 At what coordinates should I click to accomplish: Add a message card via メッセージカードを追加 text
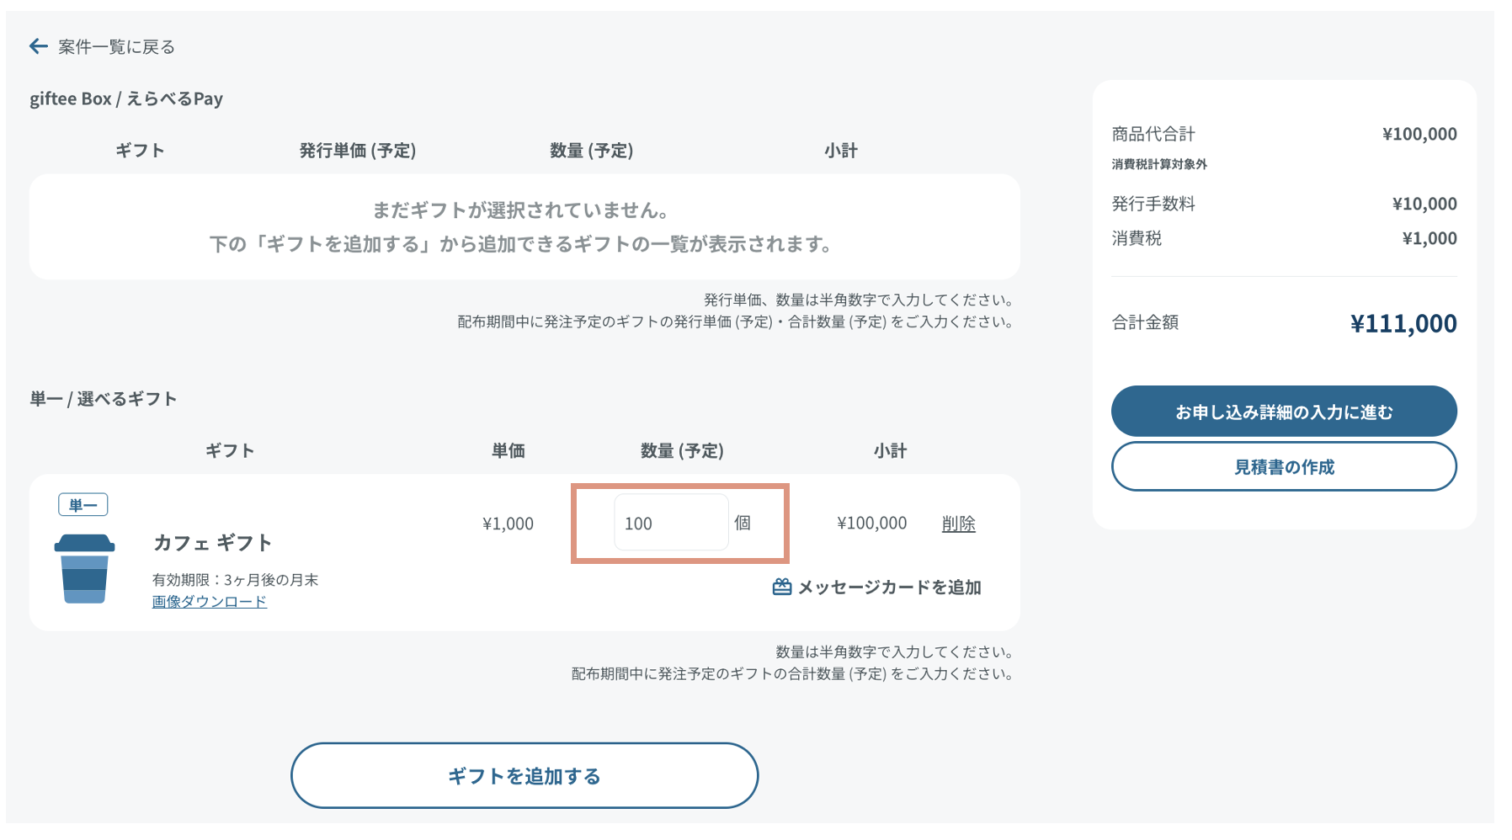[x=889, y=587]
